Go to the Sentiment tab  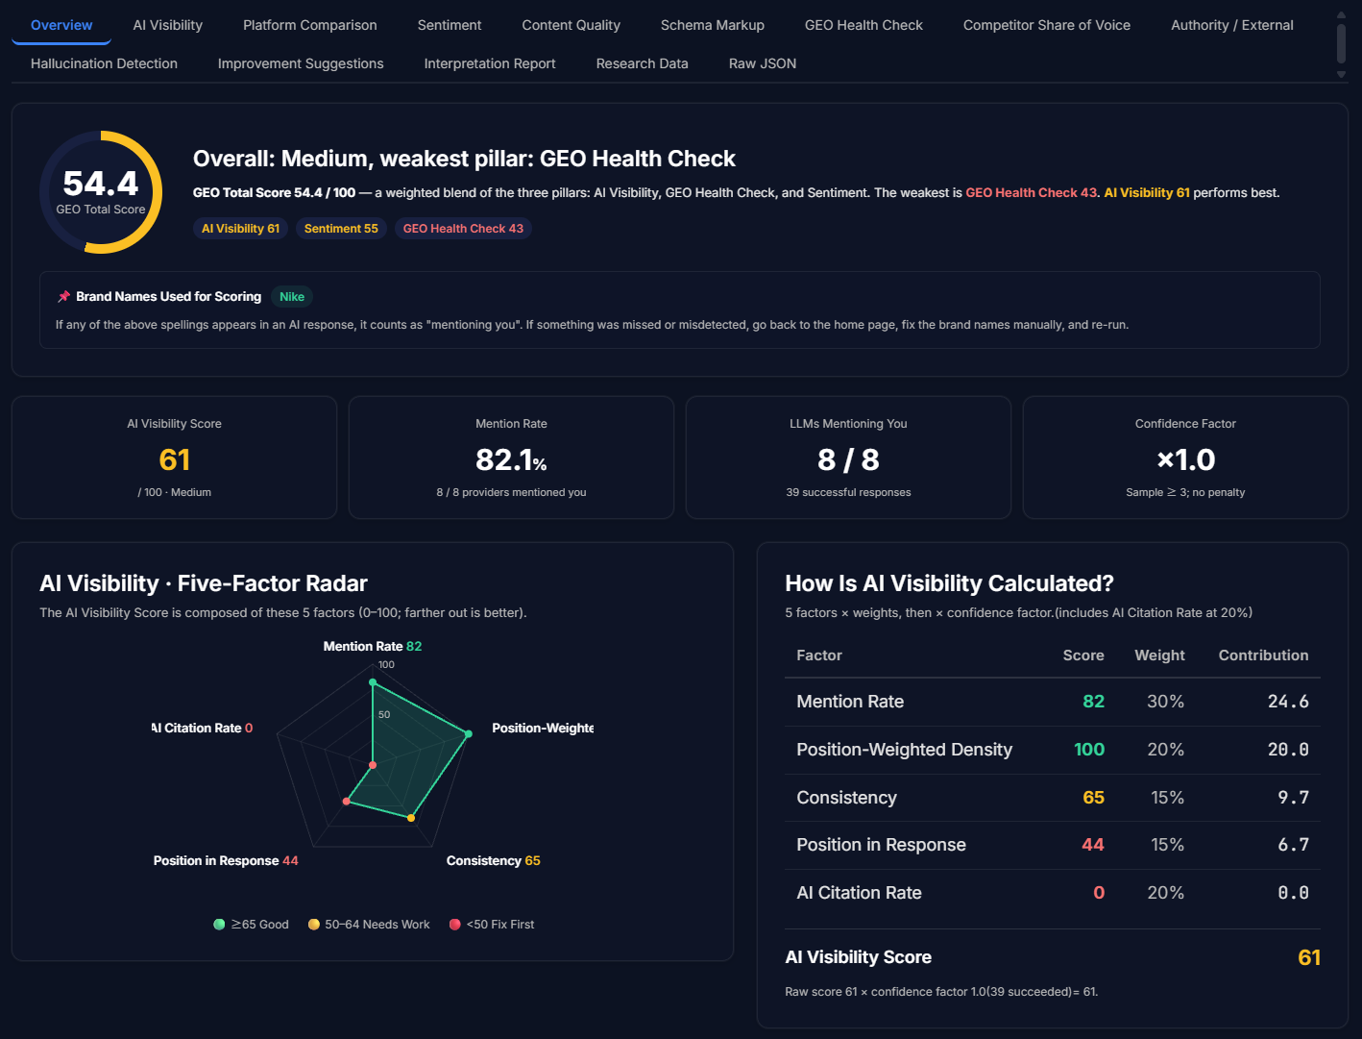(x=450, y=25)
